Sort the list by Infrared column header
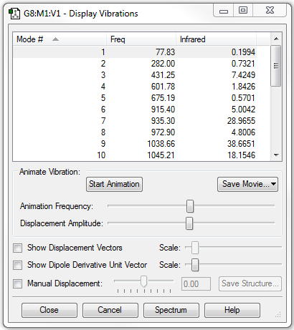Viewport: 294px width, 330px height. pyautogui.click(x=216, y=39)
